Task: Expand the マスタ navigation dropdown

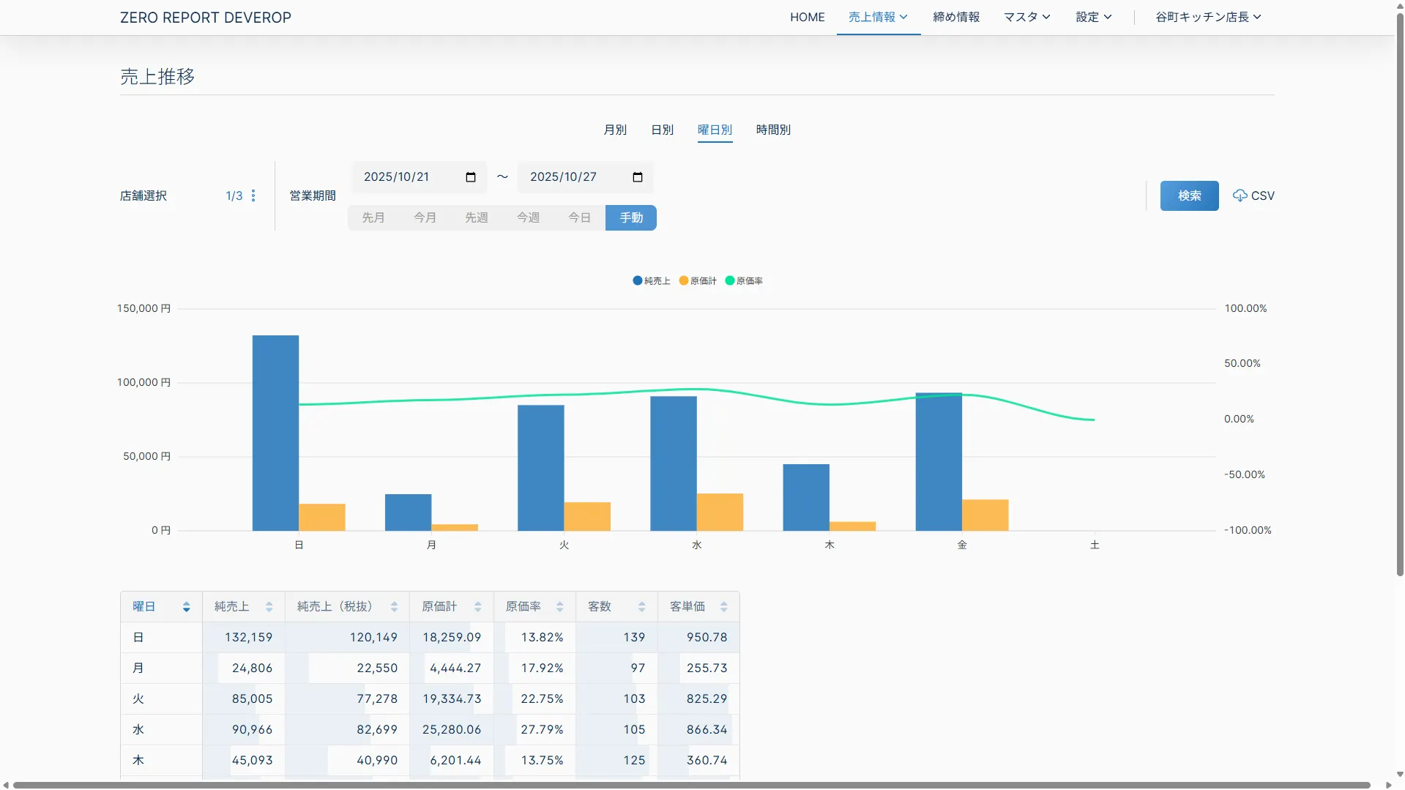Action: click(x=1026, y=17)
